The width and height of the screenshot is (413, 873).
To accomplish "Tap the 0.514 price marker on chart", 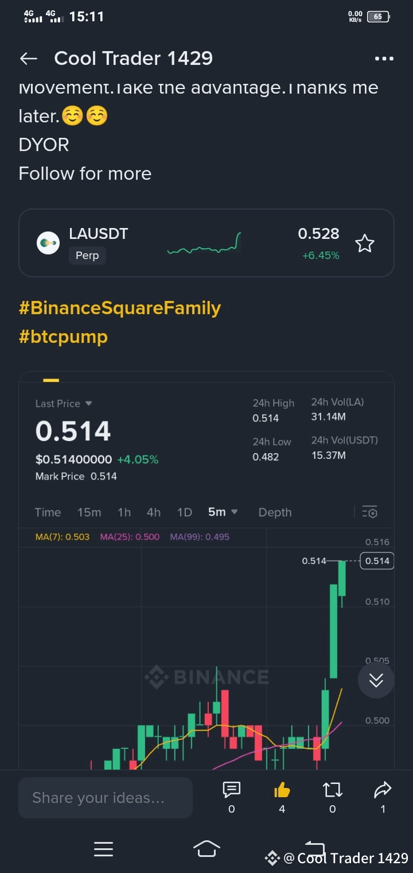I will coord(376,561).
